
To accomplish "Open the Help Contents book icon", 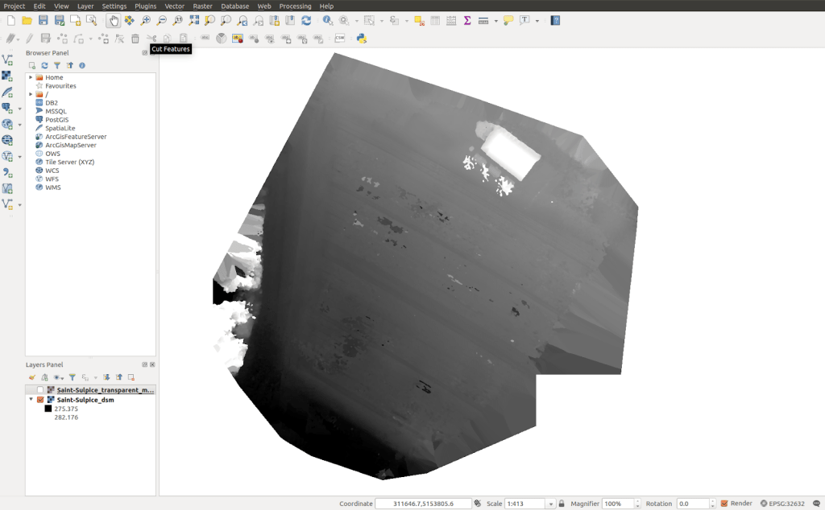I will pyautogui.click(x=555, y=20).
